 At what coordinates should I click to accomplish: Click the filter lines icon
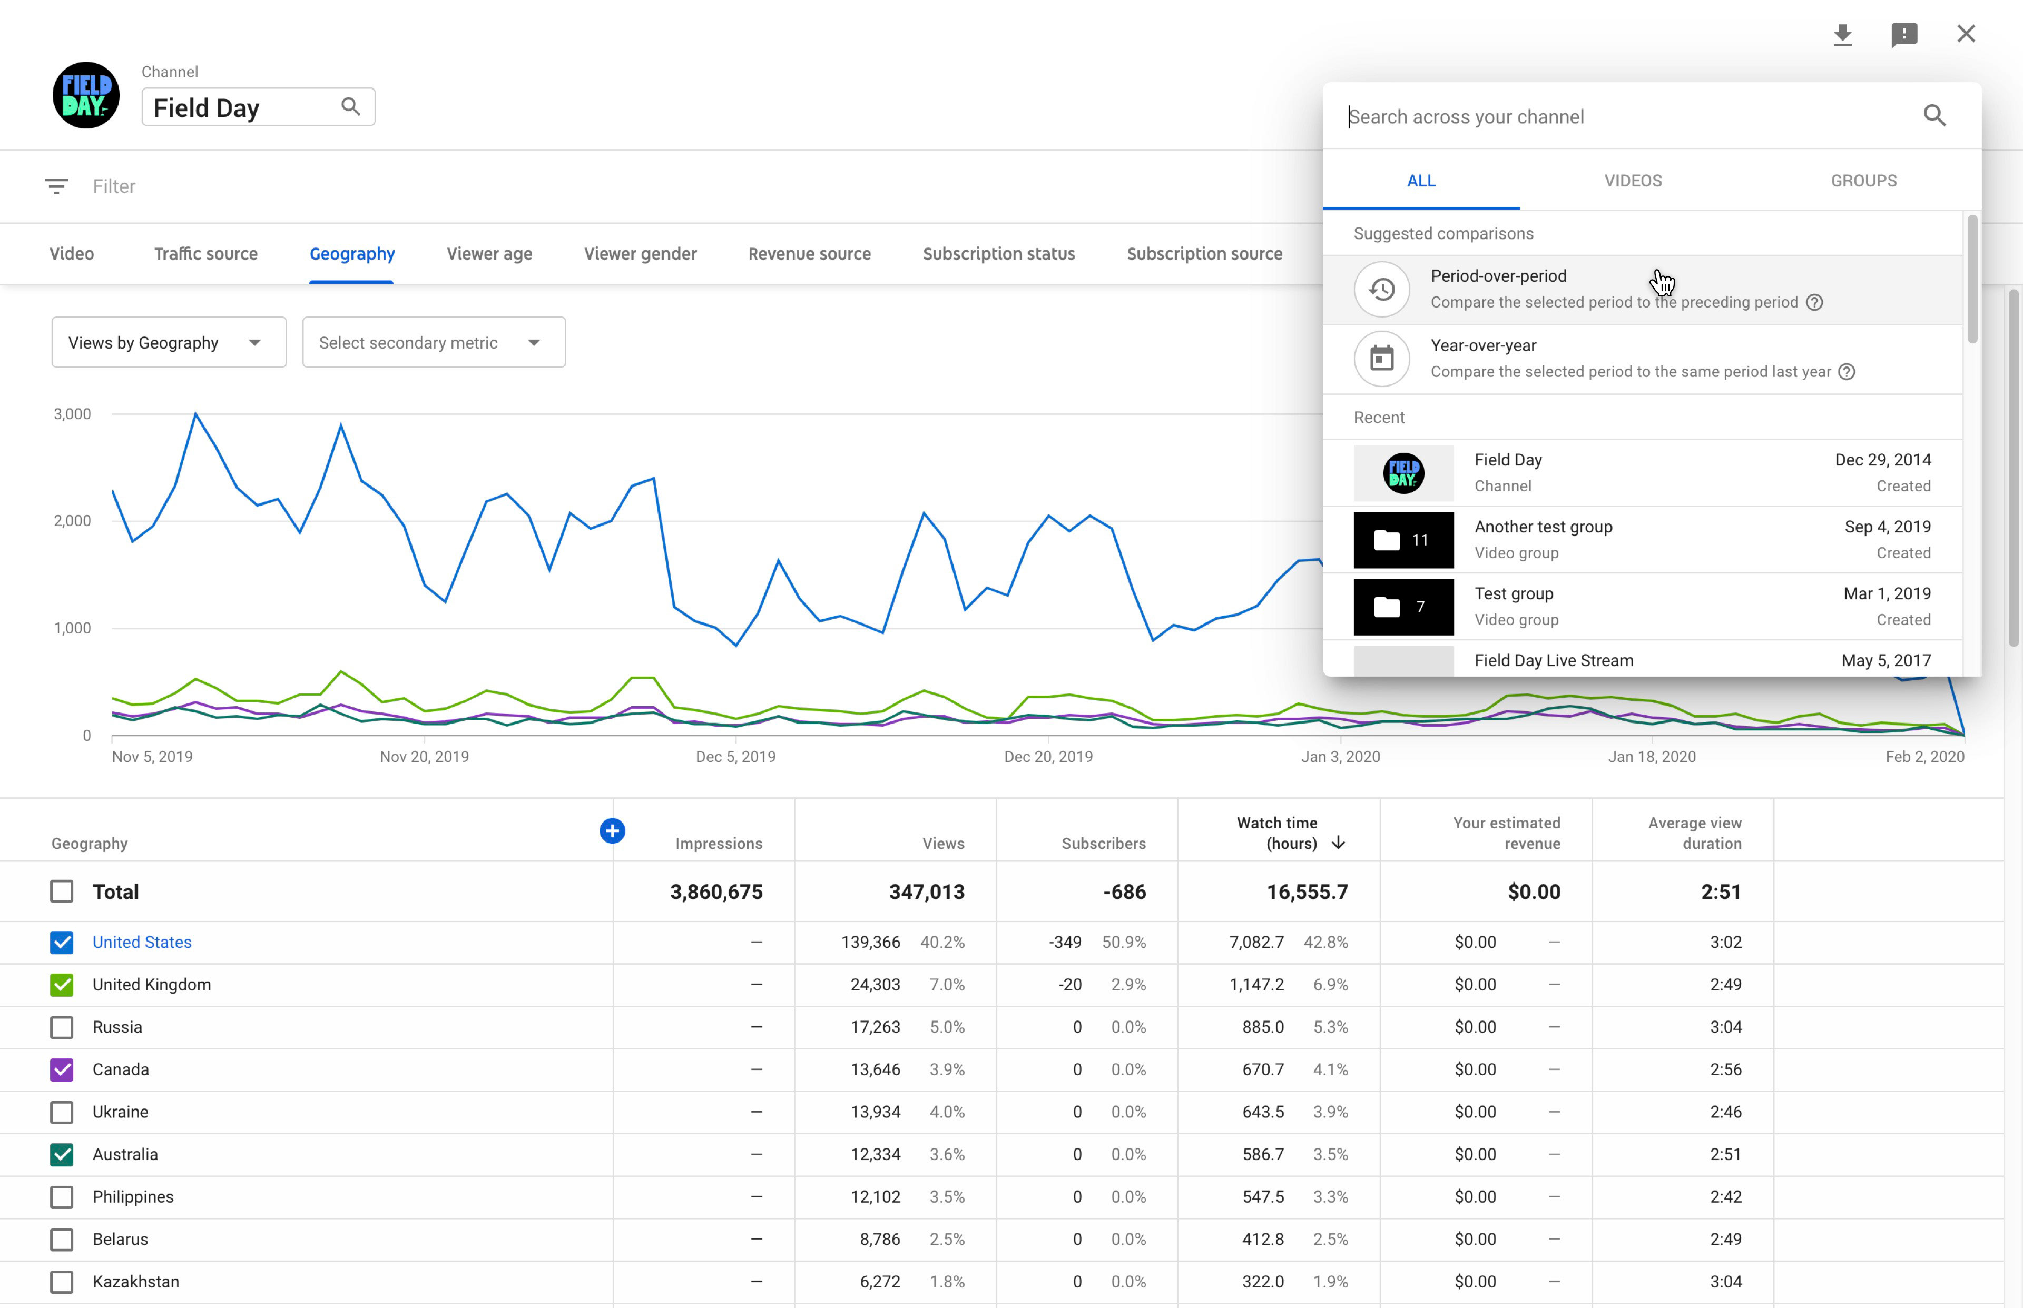56,186
